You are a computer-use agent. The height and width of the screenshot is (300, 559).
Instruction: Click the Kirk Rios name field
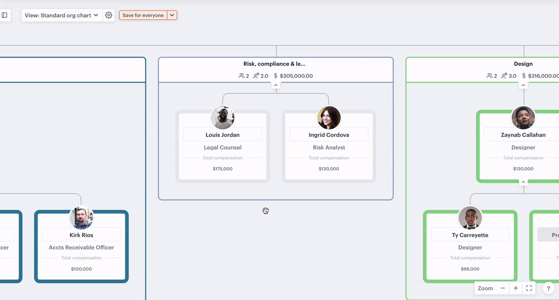click(81, 235)
